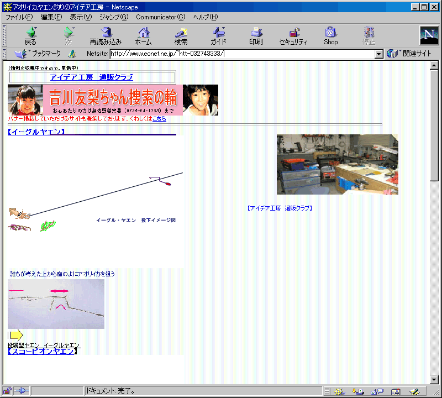442x398 pixels.
Task: Open the 検索 search button
Action: (181, 36)
